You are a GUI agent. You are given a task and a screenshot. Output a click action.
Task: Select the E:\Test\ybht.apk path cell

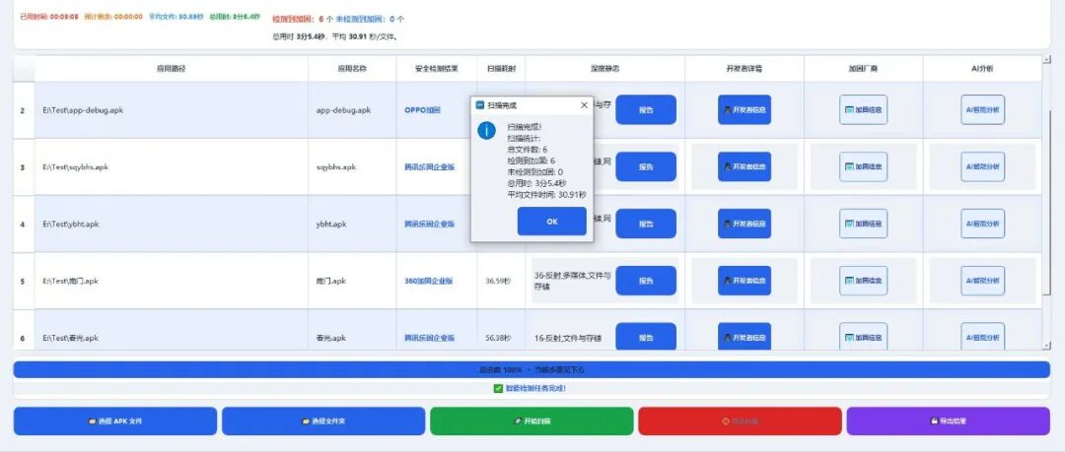tap(172, 224)
